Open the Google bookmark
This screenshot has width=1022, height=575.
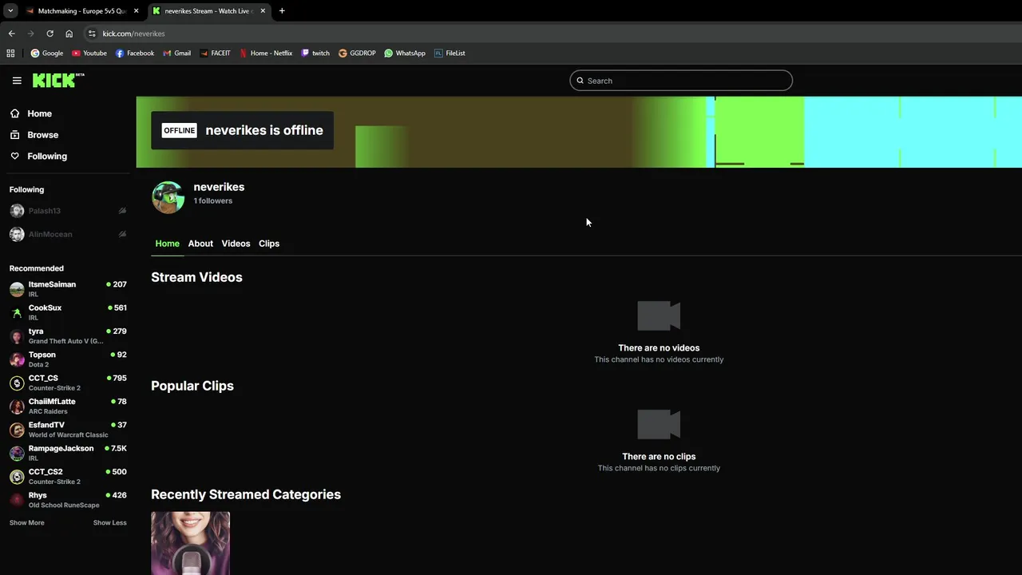coord(47,54)
